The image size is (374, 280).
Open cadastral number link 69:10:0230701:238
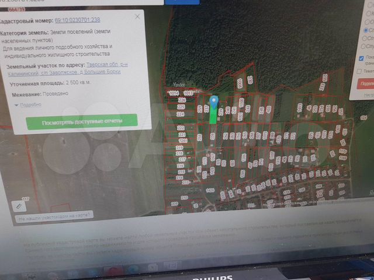pyautogui.click(x=77, y=20)
